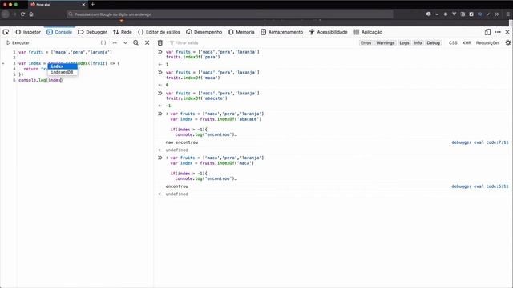The width and height of the screenshot is (513, 288).
Task: Open reverse history search magnifier
Action: click(x=135, y=42)
